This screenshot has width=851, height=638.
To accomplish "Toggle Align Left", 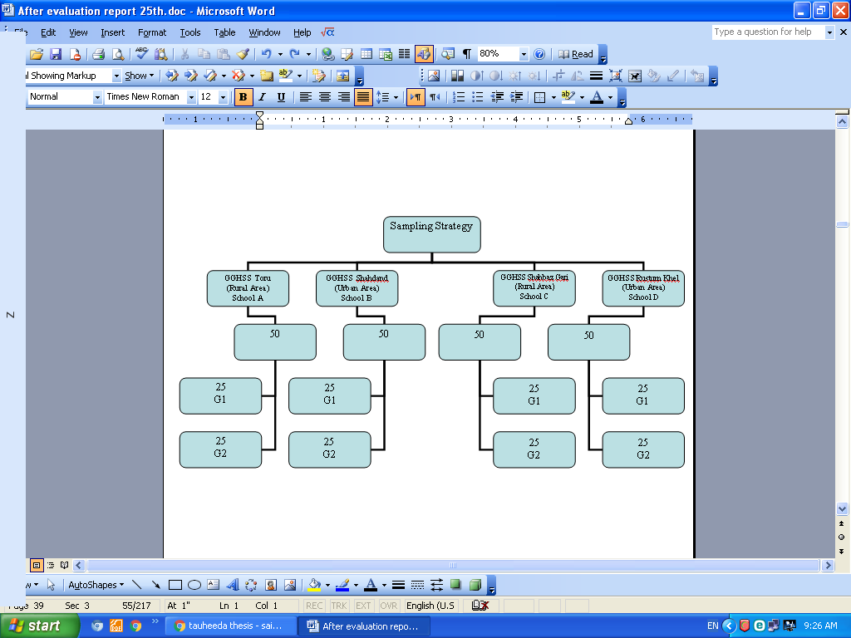I will [306, 97].
